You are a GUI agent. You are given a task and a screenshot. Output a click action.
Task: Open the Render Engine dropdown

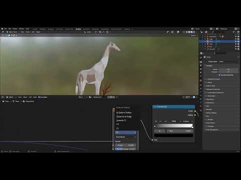pyautogui.click(x=228, y=61)
